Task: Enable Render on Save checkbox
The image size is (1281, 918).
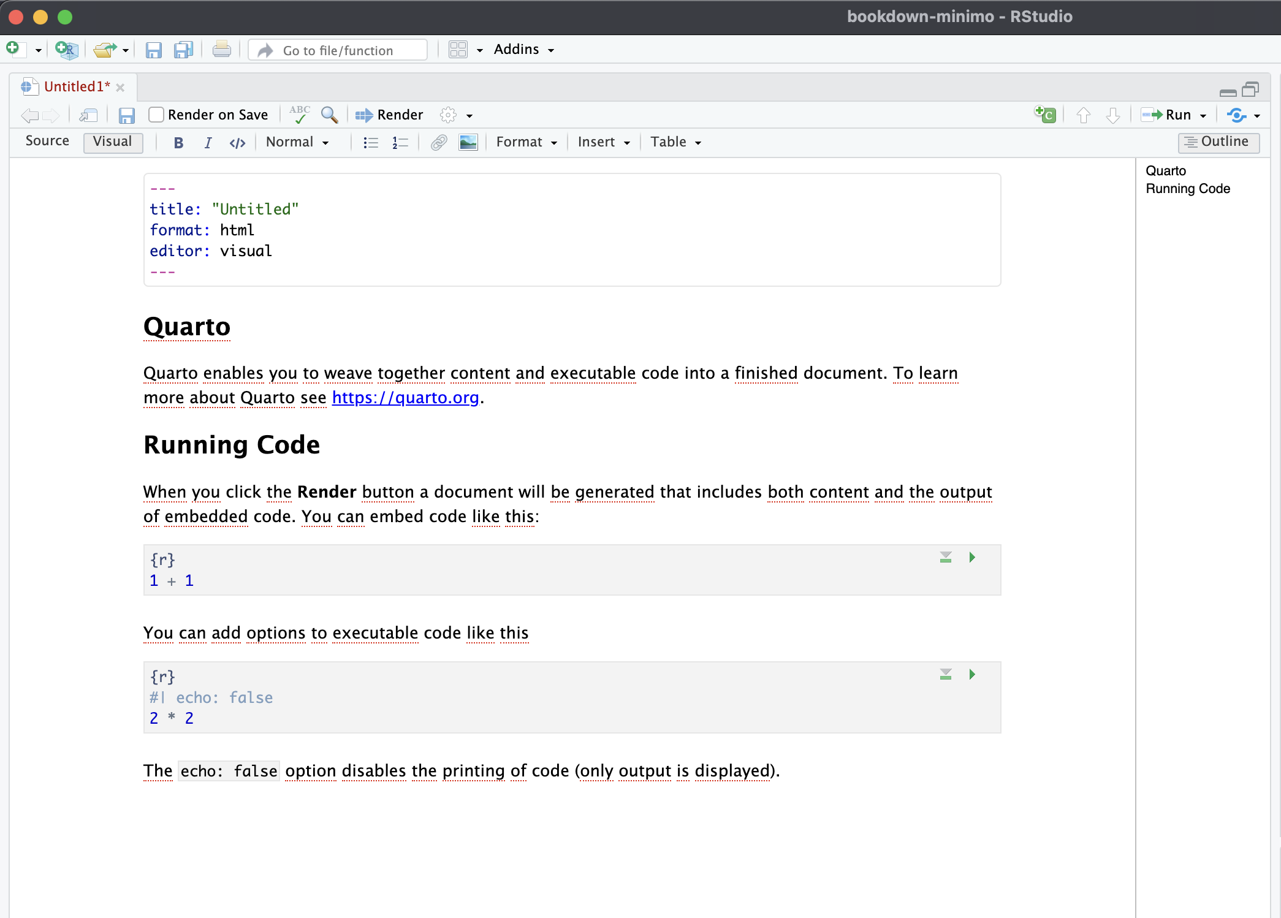Action: [x=156, y=115]
